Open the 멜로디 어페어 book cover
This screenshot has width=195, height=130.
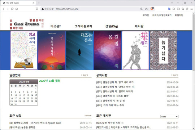point(52,50)
